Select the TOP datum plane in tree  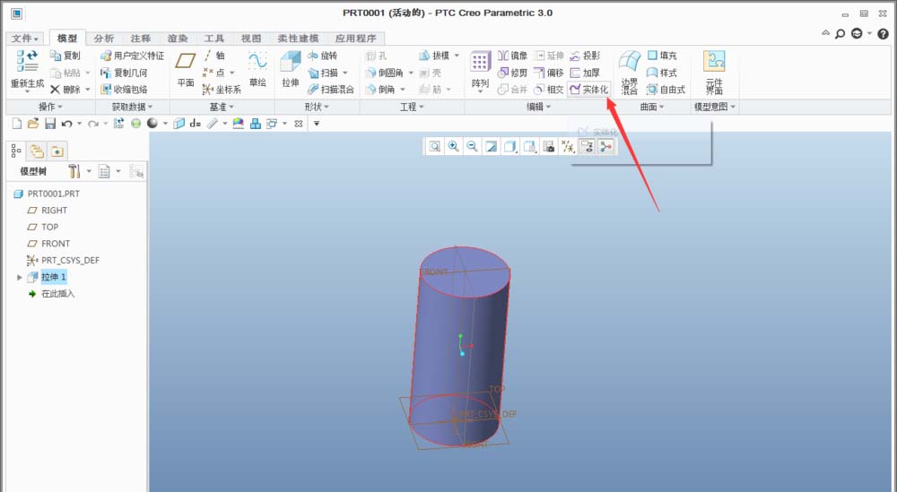[x=43, y=227]
